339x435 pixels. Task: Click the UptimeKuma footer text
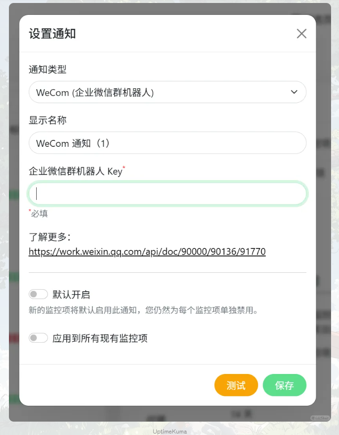[169, 432]
